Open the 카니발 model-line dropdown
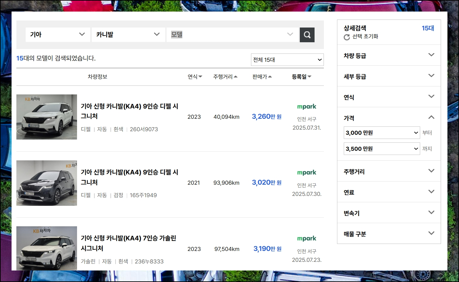This screenshot has width=459, height=282. point(128,35)
